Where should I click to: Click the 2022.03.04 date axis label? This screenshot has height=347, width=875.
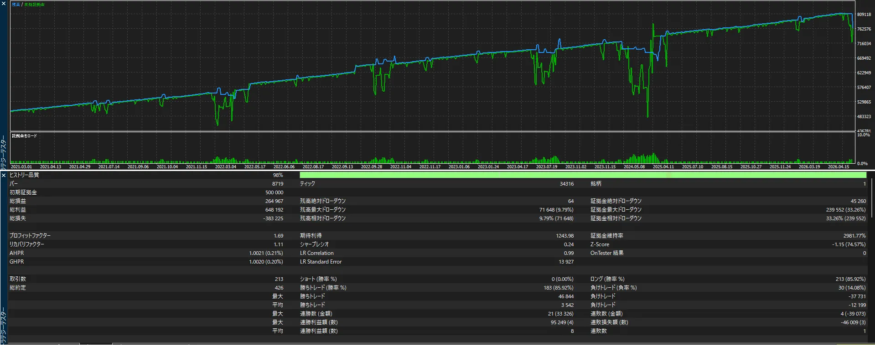(x=226, y=167)
